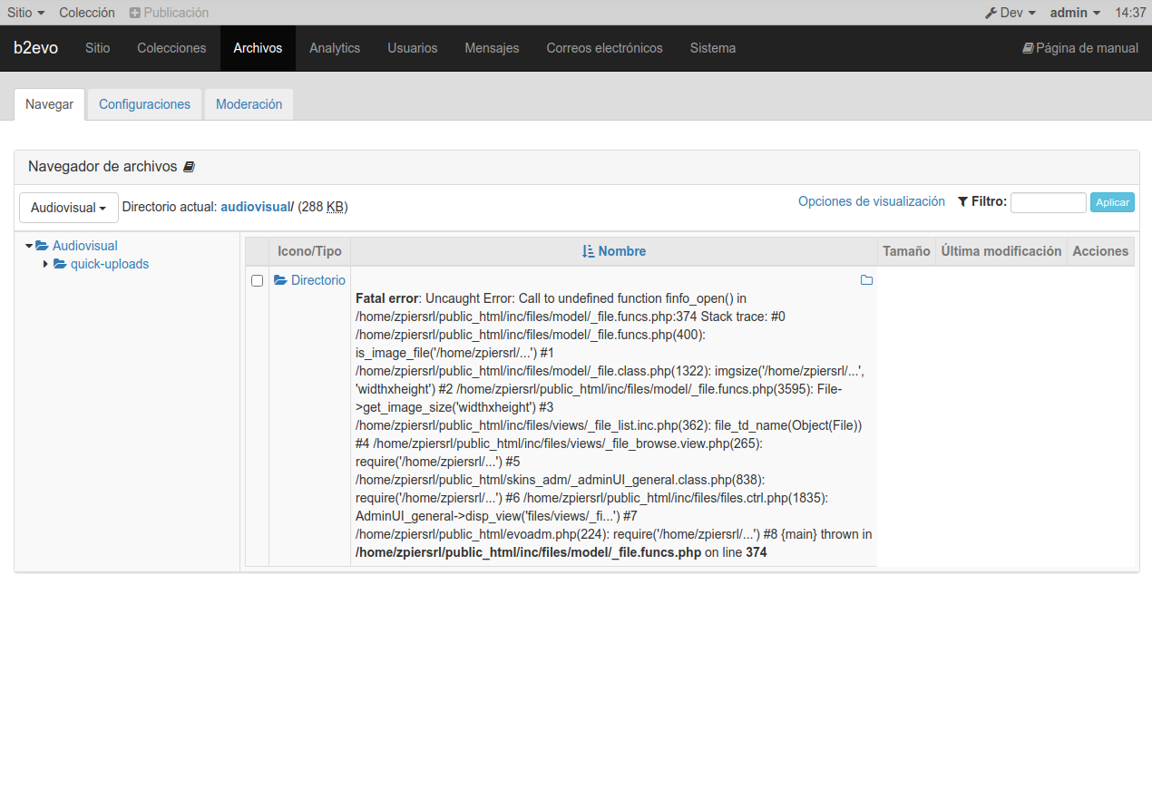Click the Fatal error bold text
The height and width of the screenshot is (809, 1152).
click(x=387, y=298)
